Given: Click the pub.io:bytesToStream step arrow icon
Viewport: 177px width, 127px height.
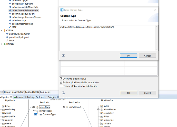Looking at the screenshot, I should pos(10,4).
